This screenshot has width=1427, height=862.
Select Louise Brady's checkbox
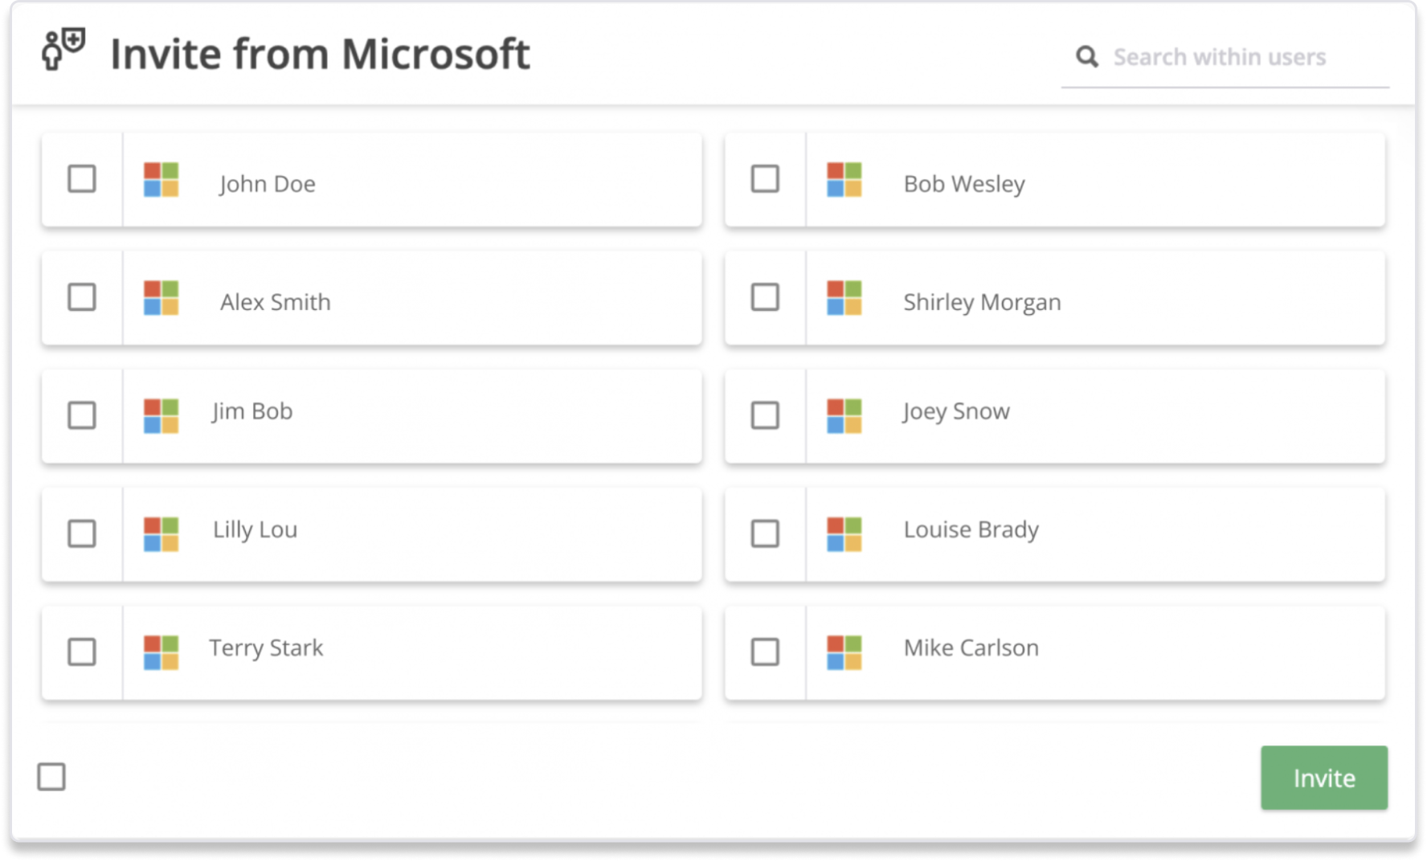[765, 533]
